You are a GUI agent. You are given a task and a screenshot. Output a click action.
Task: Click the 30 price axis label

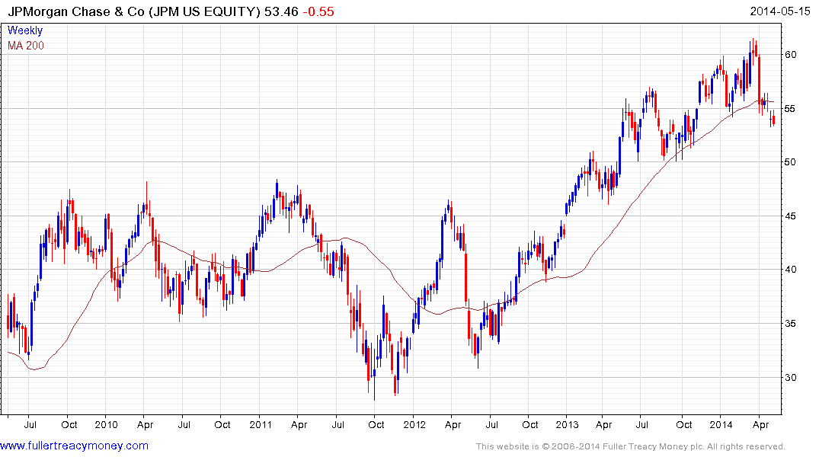(790, 377)
